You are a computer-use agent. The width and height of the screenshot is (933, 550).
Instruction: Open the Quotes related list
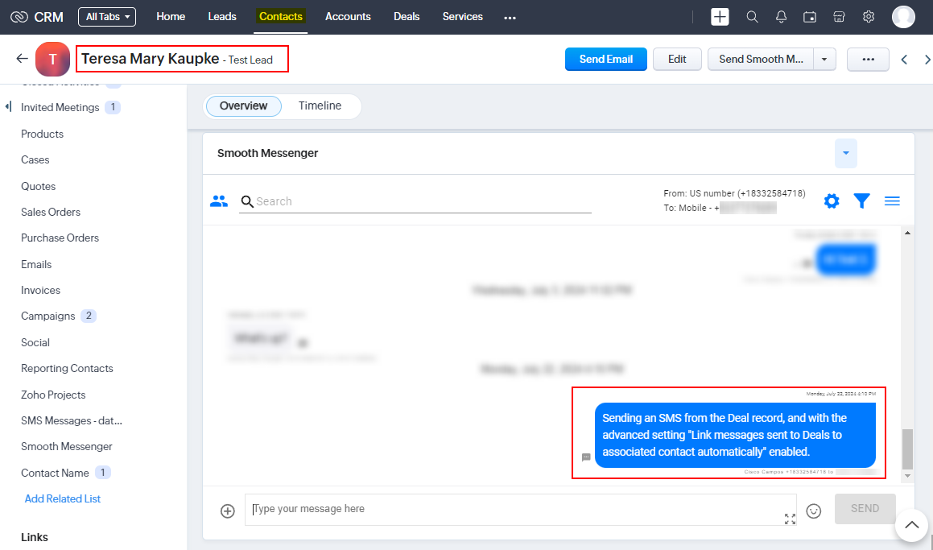pyautogui.click(x=38, y=186)
